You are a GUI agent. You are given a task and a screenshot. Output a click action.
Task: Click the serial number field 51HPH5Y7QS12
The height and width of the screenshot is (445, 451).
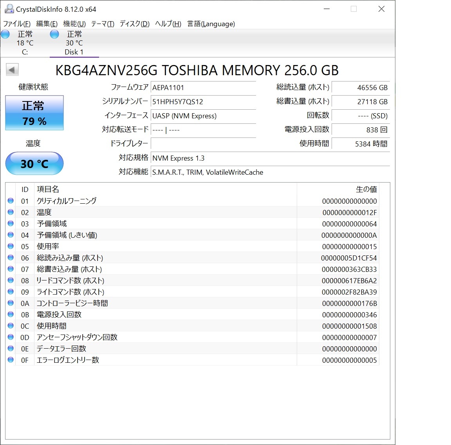point(203,101)
